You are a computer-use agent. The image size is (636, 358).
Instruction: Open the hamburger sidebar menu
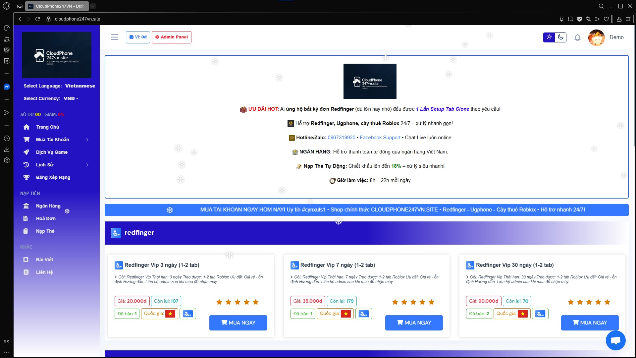(x=115, y=37)
